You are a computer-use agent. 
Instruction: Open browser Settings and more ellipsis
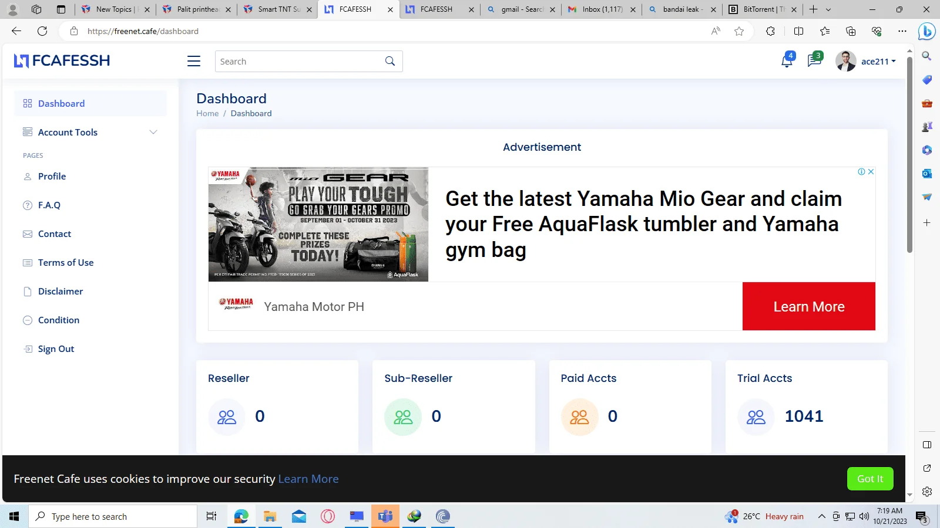(902, 31)
